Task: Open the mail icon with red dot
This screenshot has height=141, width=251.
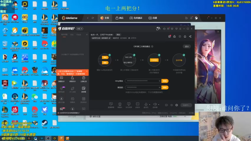Action: [x=168, y=29]
